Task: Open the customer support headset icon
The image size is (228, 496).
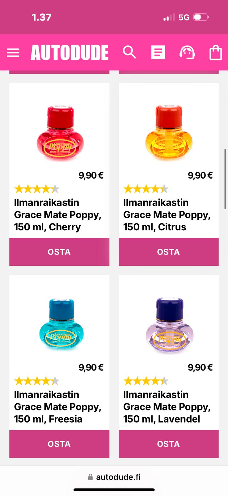Action: tap(187, 52)
